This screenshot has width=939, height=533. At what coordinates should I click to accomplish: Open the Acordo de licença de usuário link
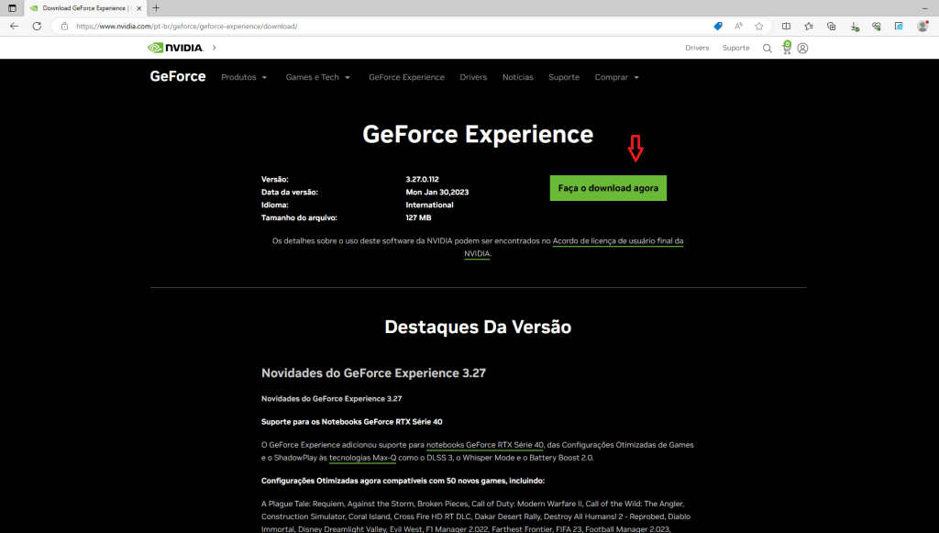click(618, 241)
